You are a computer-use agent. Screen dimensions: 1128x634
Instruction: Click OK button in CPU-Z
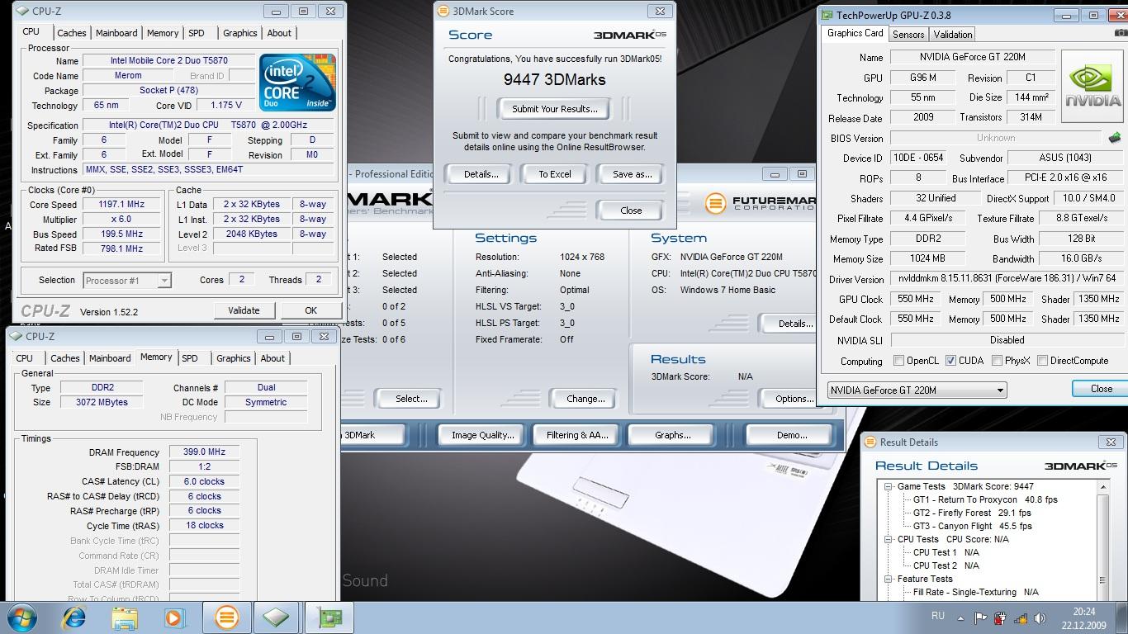coord(310,310)
